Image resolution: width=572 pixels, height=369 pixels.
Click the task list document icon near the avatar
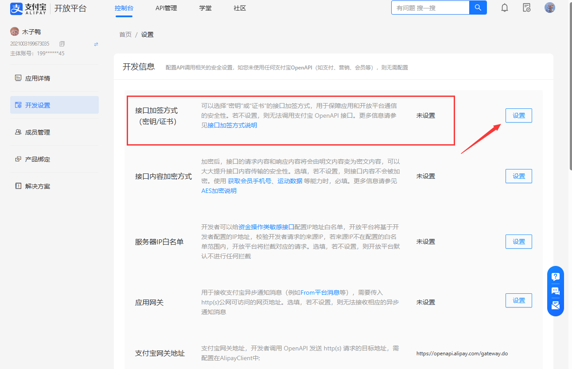pos(527,8)
